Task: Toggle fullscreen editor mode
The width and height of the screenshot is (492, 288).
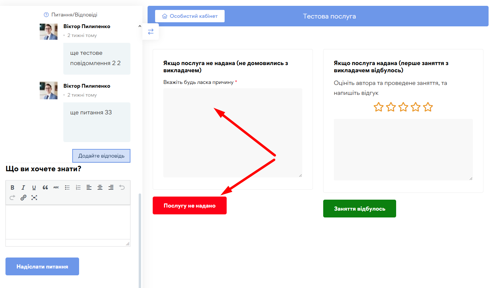Action: (x=34, y=198)
